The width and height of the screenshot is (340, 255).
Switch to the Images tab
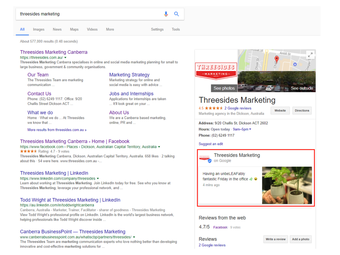(x=39, y=29)
